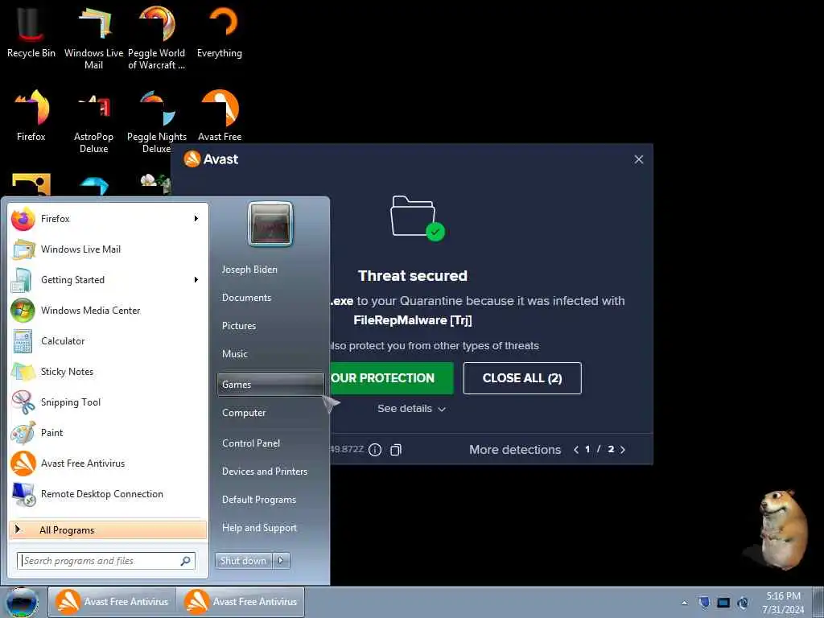Open Sticky Notes from Start menu
The width and height of the screenshot is (824, 618).
click(x=109, y=372)
